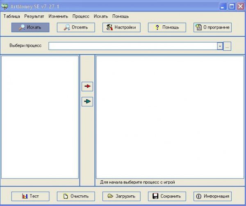Close the ArtMoney window

coord(241,7)
